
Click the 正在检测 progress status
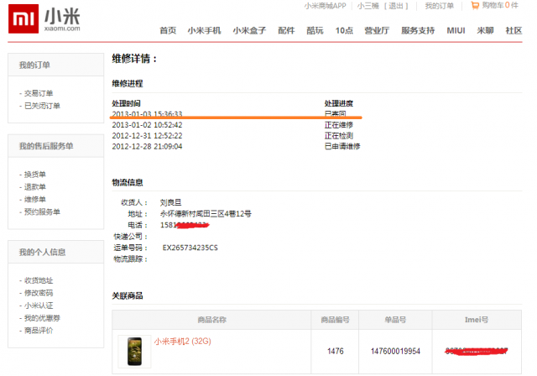pos(339,136)
